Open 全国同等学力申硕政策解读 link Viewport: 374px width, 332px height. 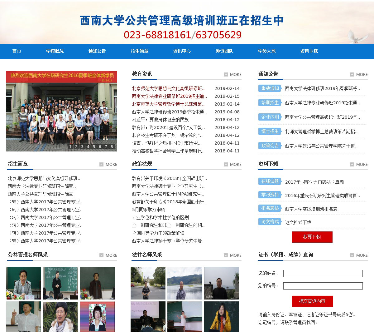coord(158,233)
